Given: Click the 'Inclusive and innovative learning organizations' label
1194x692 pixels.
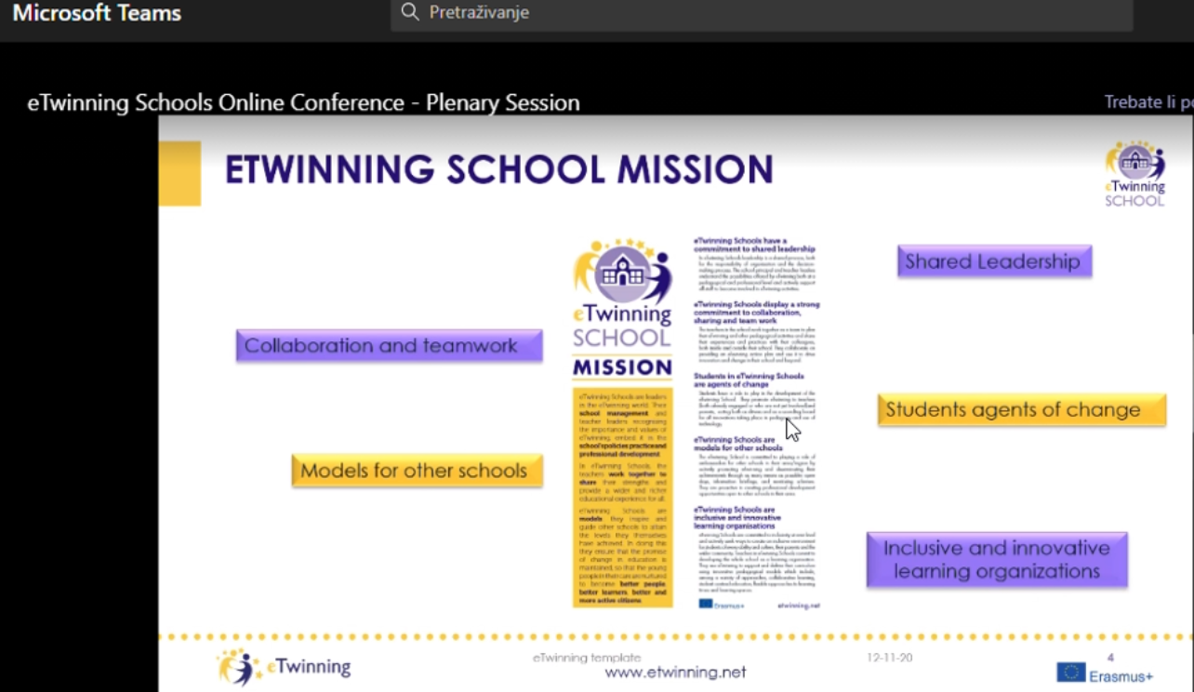Looking at the screenshot, I should click(x=997, y=560).
